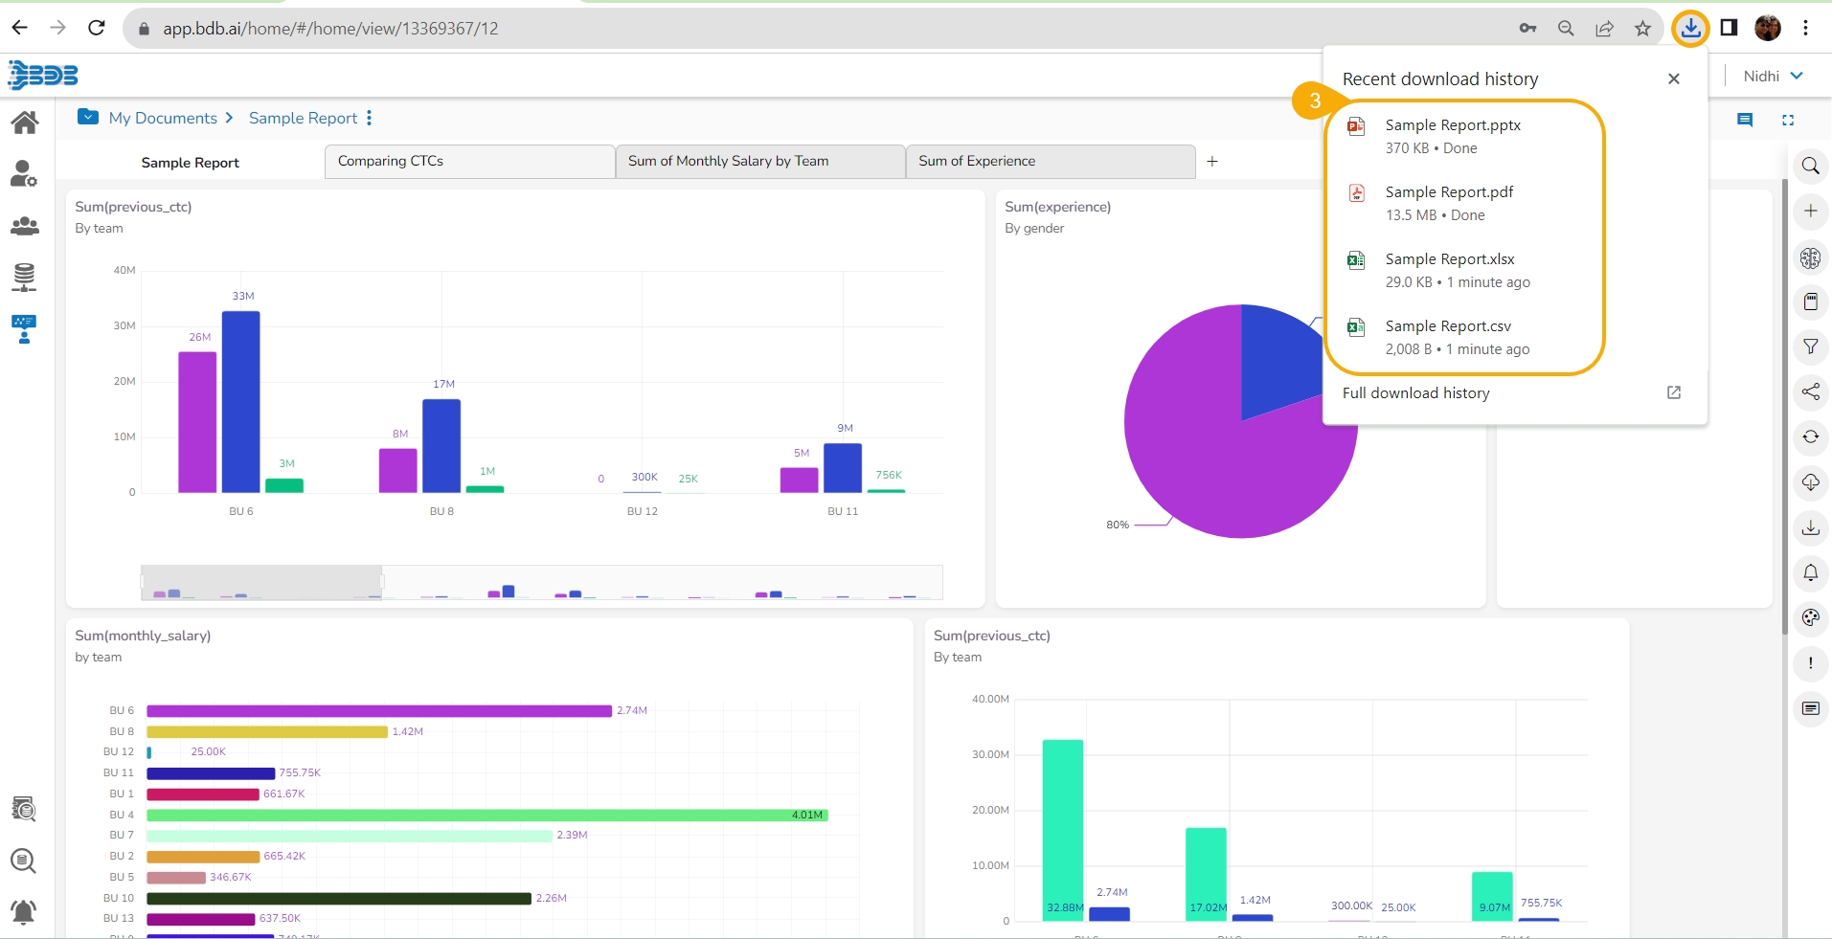Open the color palette theme icon

[1810, 617]
